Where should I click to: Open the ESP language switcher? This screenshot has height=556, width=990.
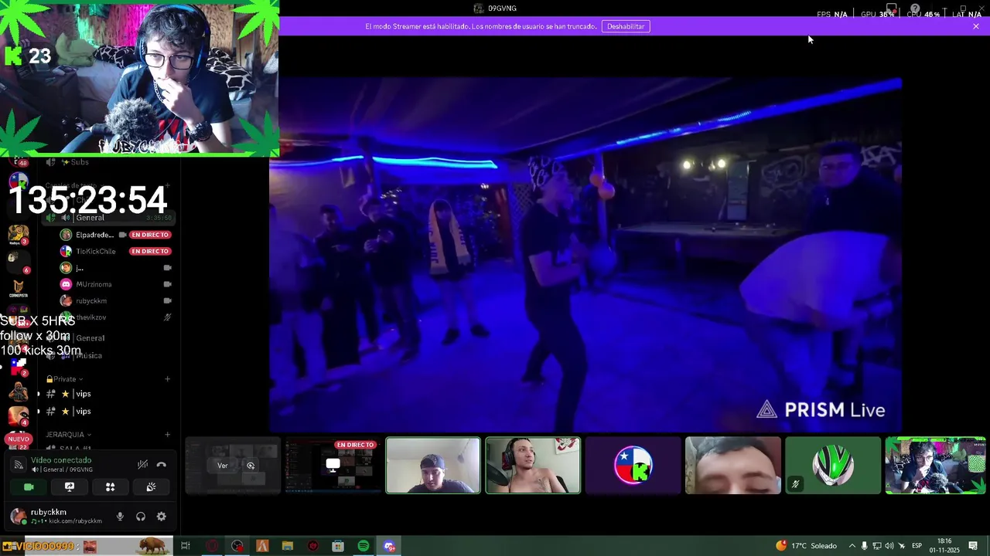click(x=917, y=546)
